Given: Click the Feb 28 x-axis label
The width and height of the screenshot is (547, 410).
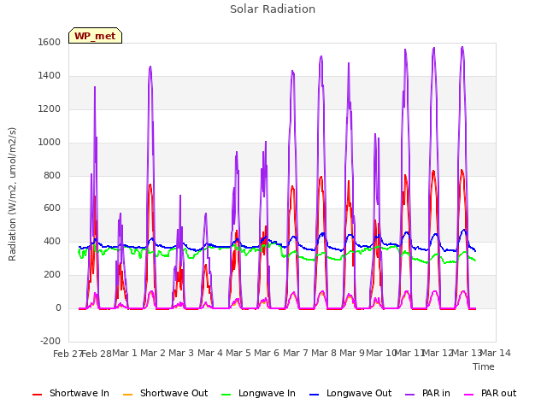Looking at the screenshot, I should click(x=97, y=354).
